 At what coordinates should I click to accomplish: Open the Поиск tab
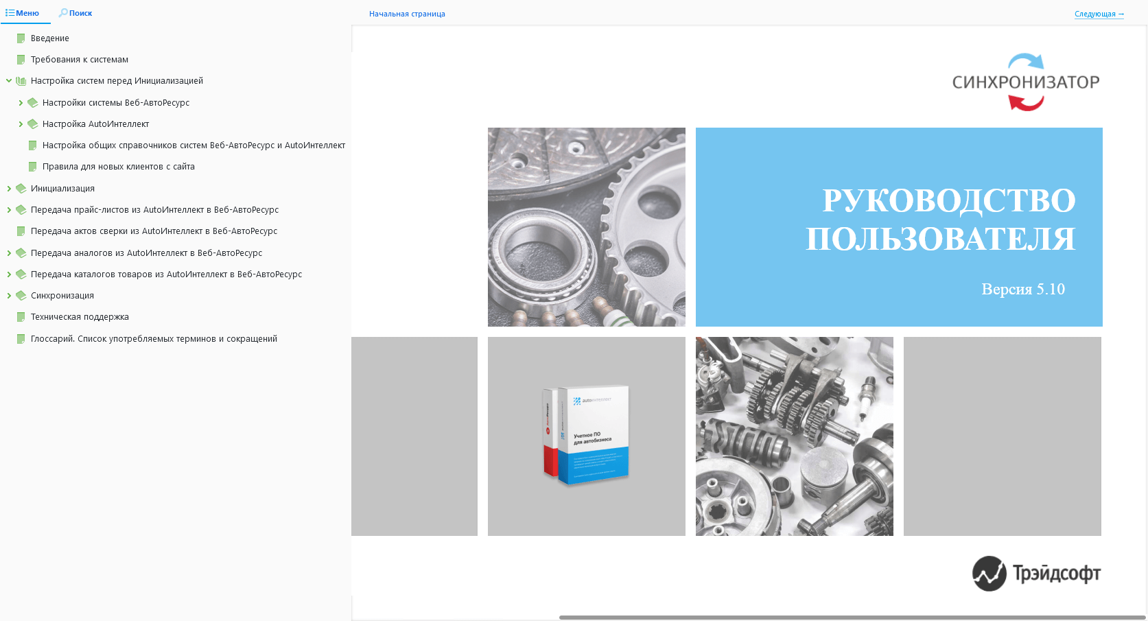75,13
